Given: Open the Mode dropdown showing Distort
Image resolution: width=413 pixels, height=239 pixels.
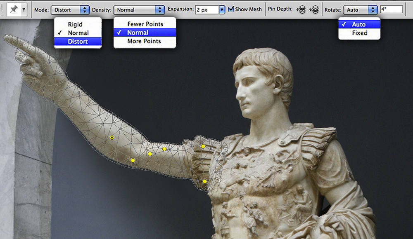Looking at the screenshot, I should click(x=70, y=10).
